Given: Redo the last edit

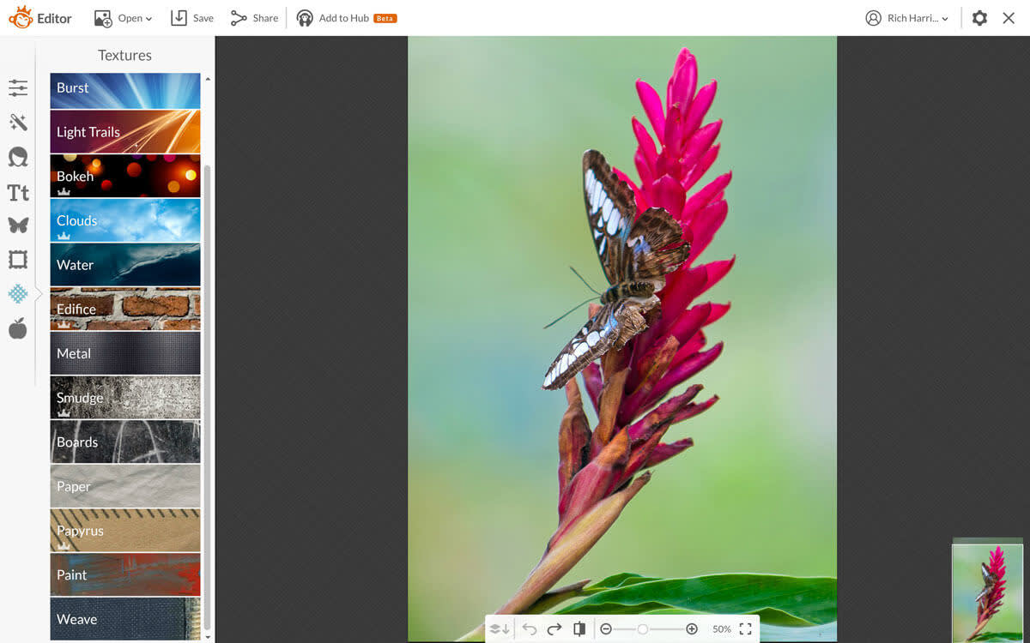Looking at the screenshot, I should click(x=554, y=629).
